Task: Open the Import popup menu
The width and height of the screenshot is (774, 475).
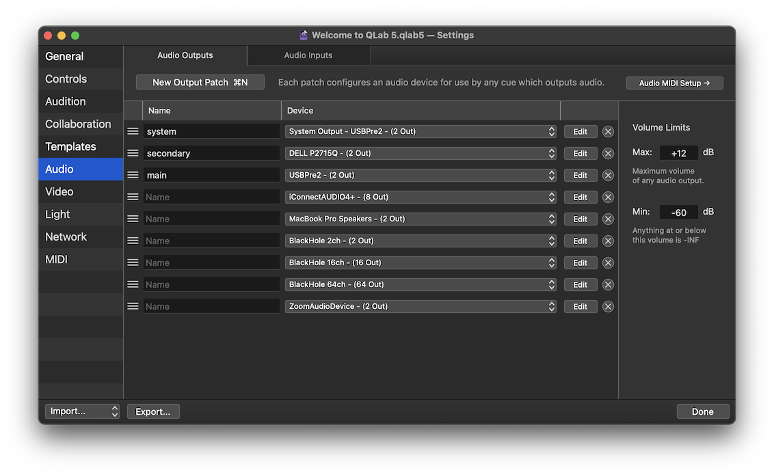Action: pos(83,411)
